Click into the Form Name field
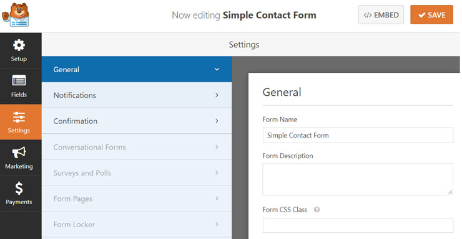Viewport: 462px width, 239px height. point(358,135)
